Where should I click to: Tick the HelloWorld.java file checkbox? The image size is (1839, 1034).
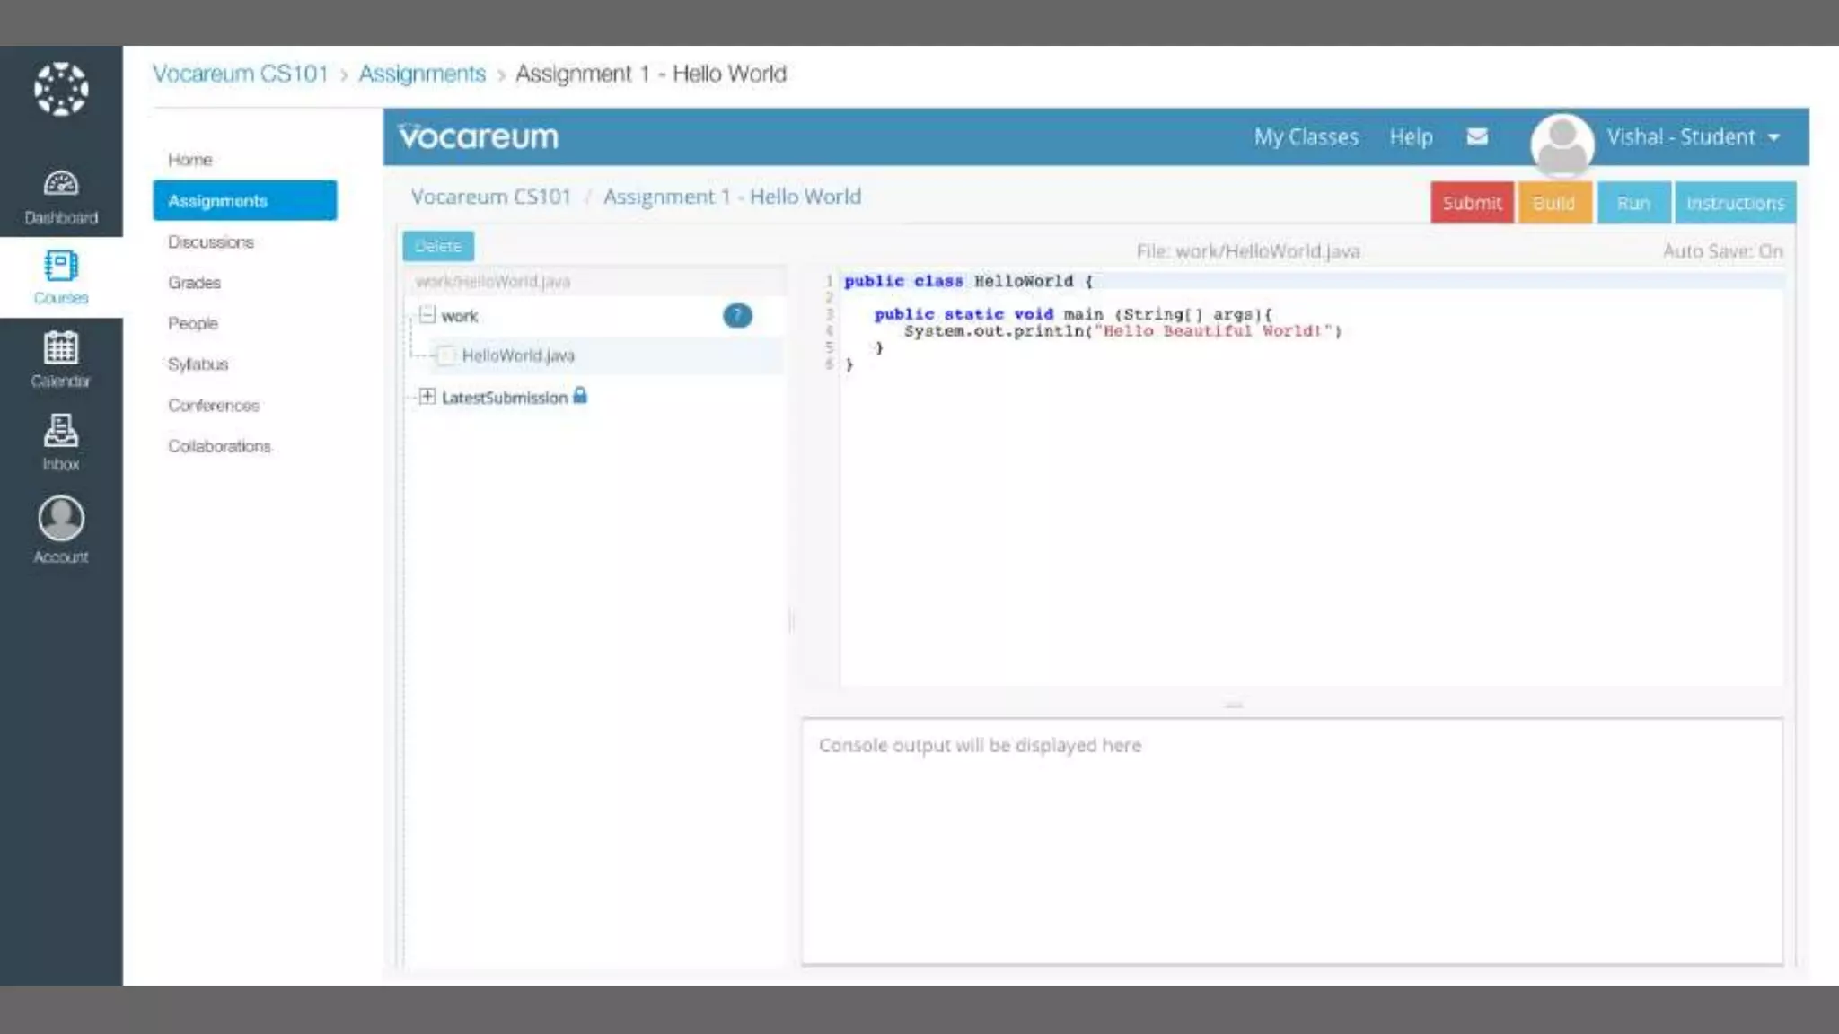coord(446,355)
